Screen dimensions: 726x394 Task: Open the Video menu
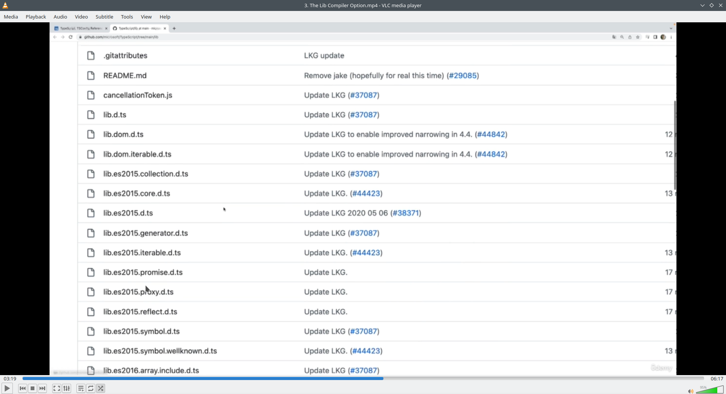[x=81, y=17]
